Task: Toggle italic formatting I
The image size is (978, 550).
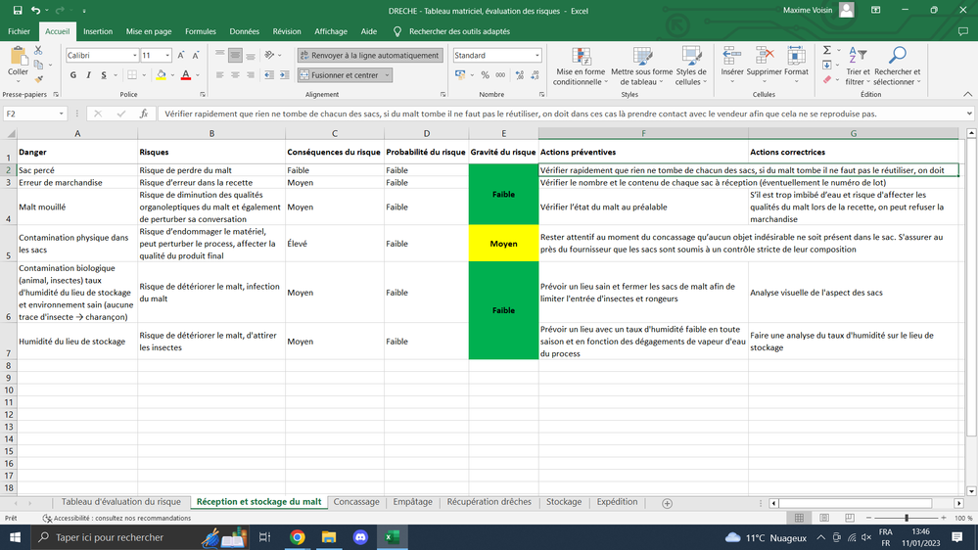Action: click(88, 74)
